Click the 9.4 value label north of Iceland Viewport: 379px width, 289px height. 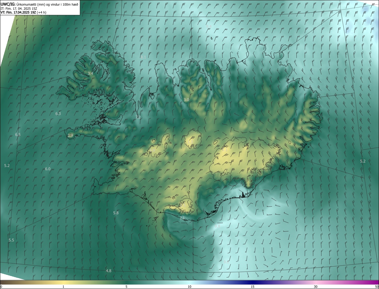[209, 26]
